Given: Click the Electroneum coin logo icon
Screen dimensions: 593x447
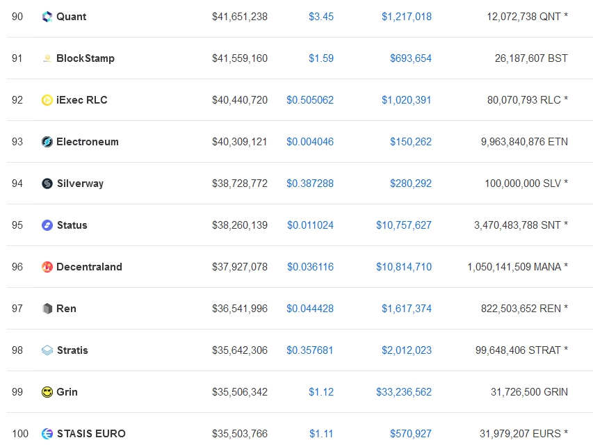Looking at the screenshot, I should 47,142.
